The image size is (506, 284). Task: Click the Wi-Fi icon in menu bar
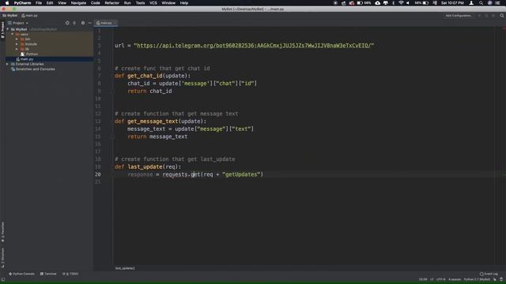point(401,3)
